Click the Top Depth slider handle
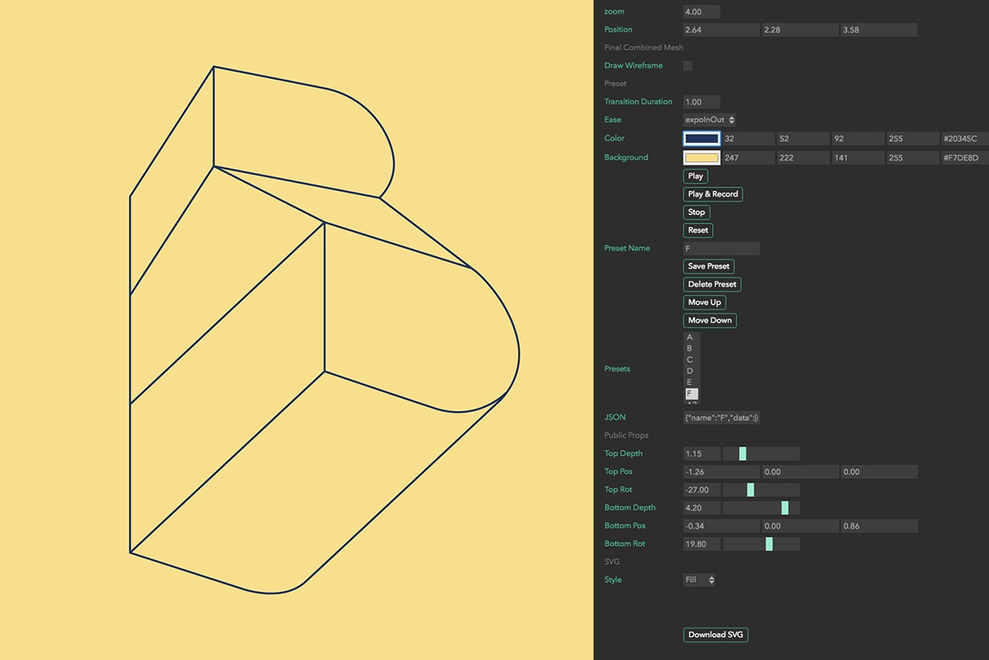Image resolution: width=989 pixels, height=660 pixels. (x=743, y=454)
